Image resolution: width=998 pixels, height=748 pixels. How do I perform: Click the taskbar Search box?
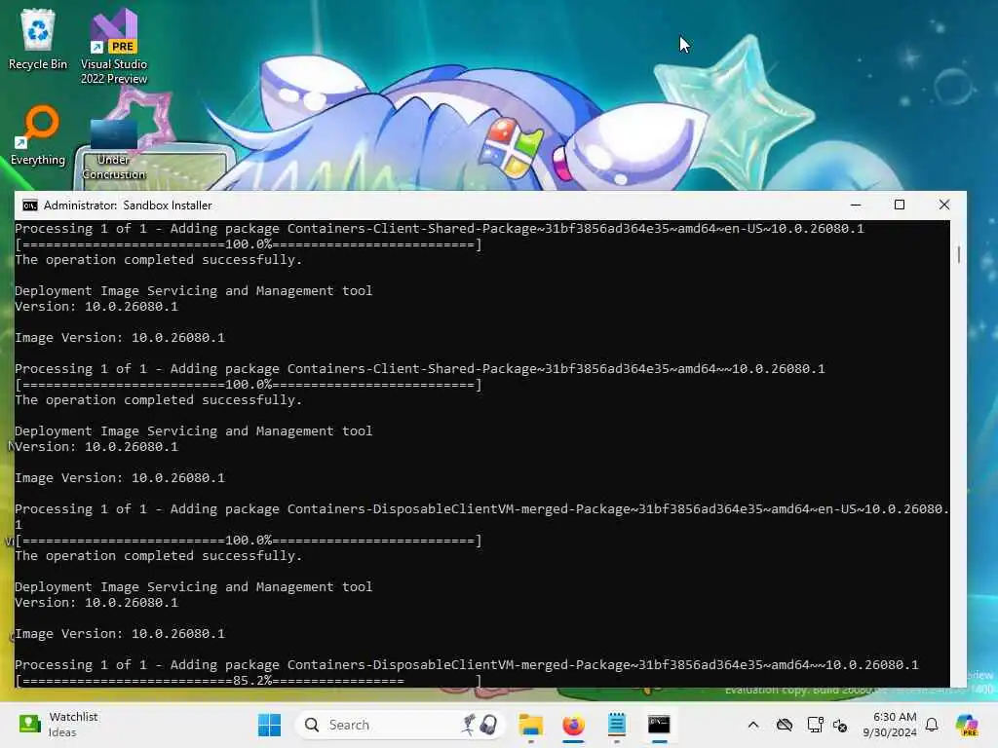401,725
